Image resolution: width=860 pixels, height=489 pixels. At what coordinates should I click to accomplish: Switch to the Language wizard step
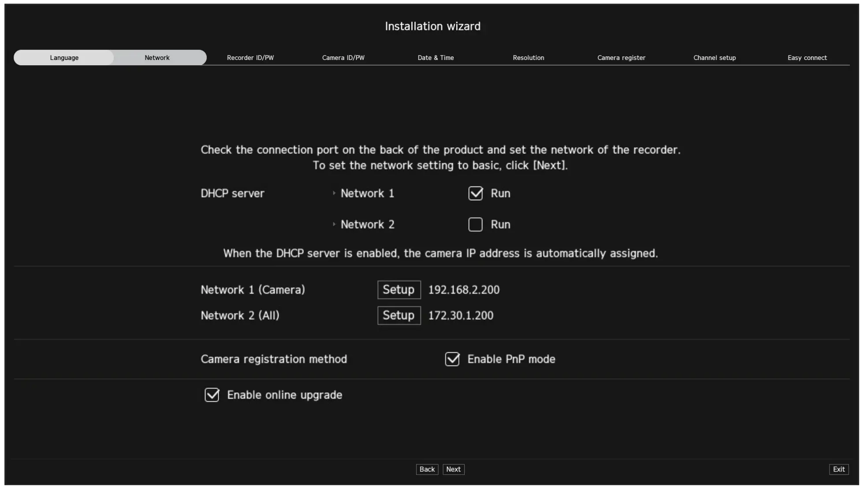(x=64, y=57)
